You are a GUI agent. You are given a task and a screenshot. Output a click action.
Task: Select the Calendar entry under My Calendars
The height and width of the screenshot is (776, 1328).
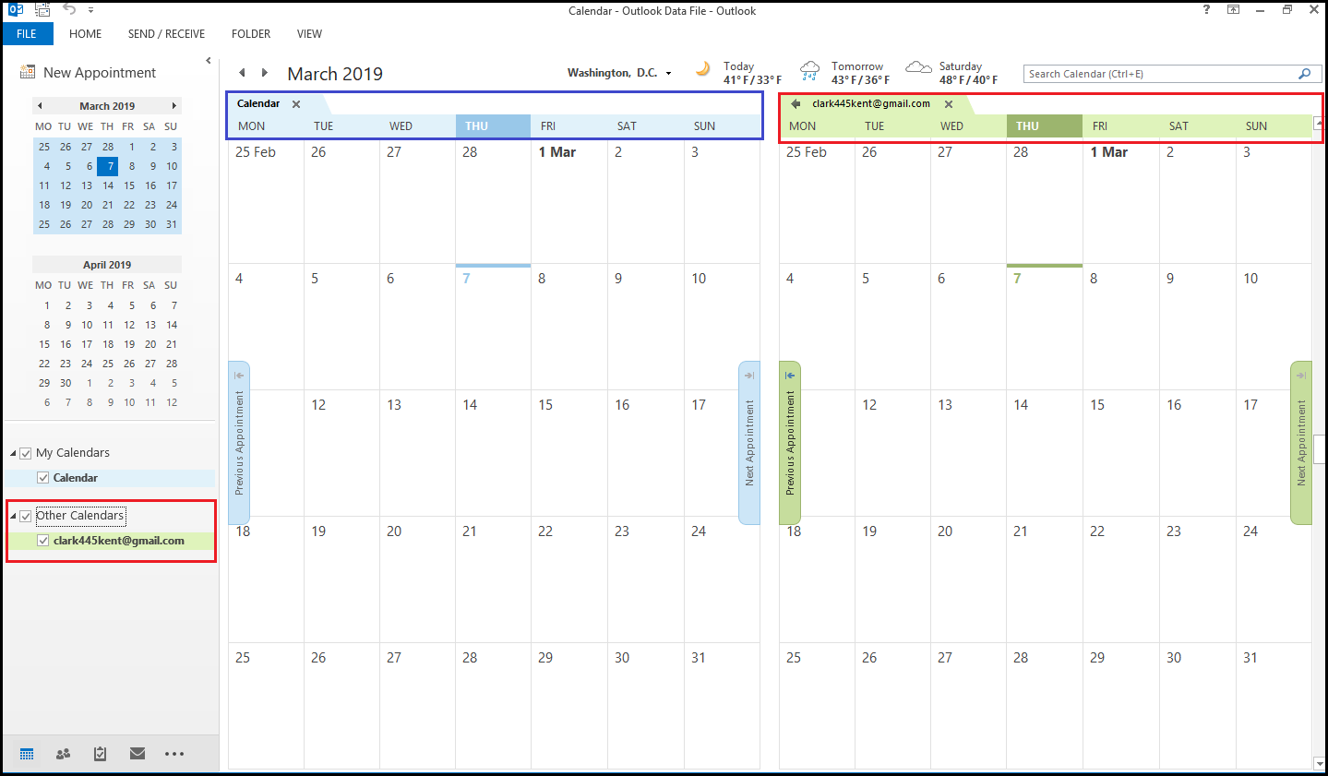(75, 478)
